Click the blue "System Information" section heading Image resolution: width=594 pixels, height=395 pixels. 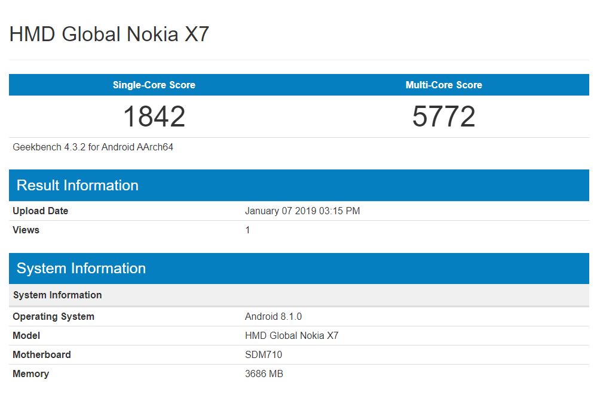[81, 269]
